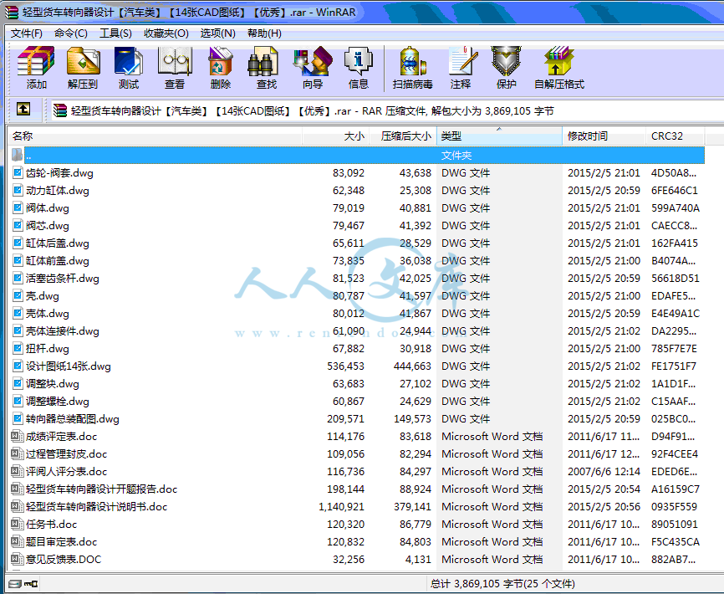Click the Word icon for 成绩评定表.doc
The height and width of the screenshot is (594, 724).
pyautogui.click(x=18, y=437)
